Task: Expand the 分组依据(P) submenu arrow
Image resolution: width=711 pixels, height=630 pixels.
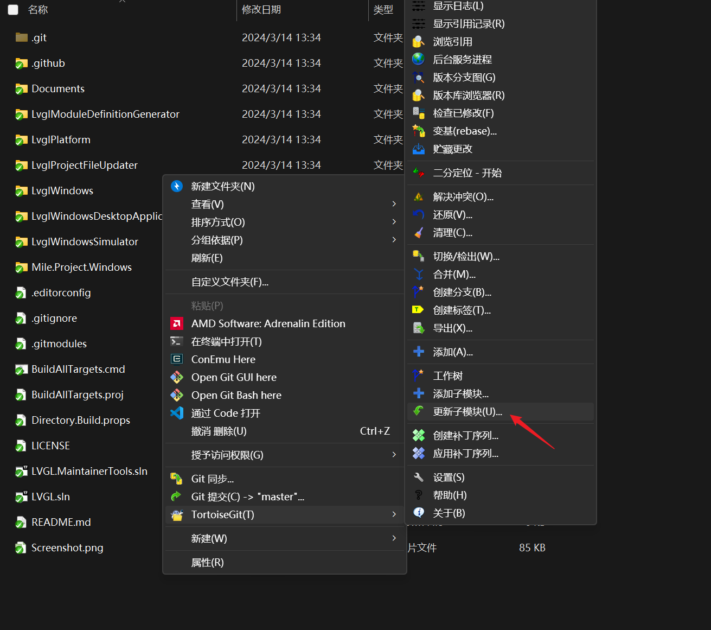Action: (x=394, y=239)
